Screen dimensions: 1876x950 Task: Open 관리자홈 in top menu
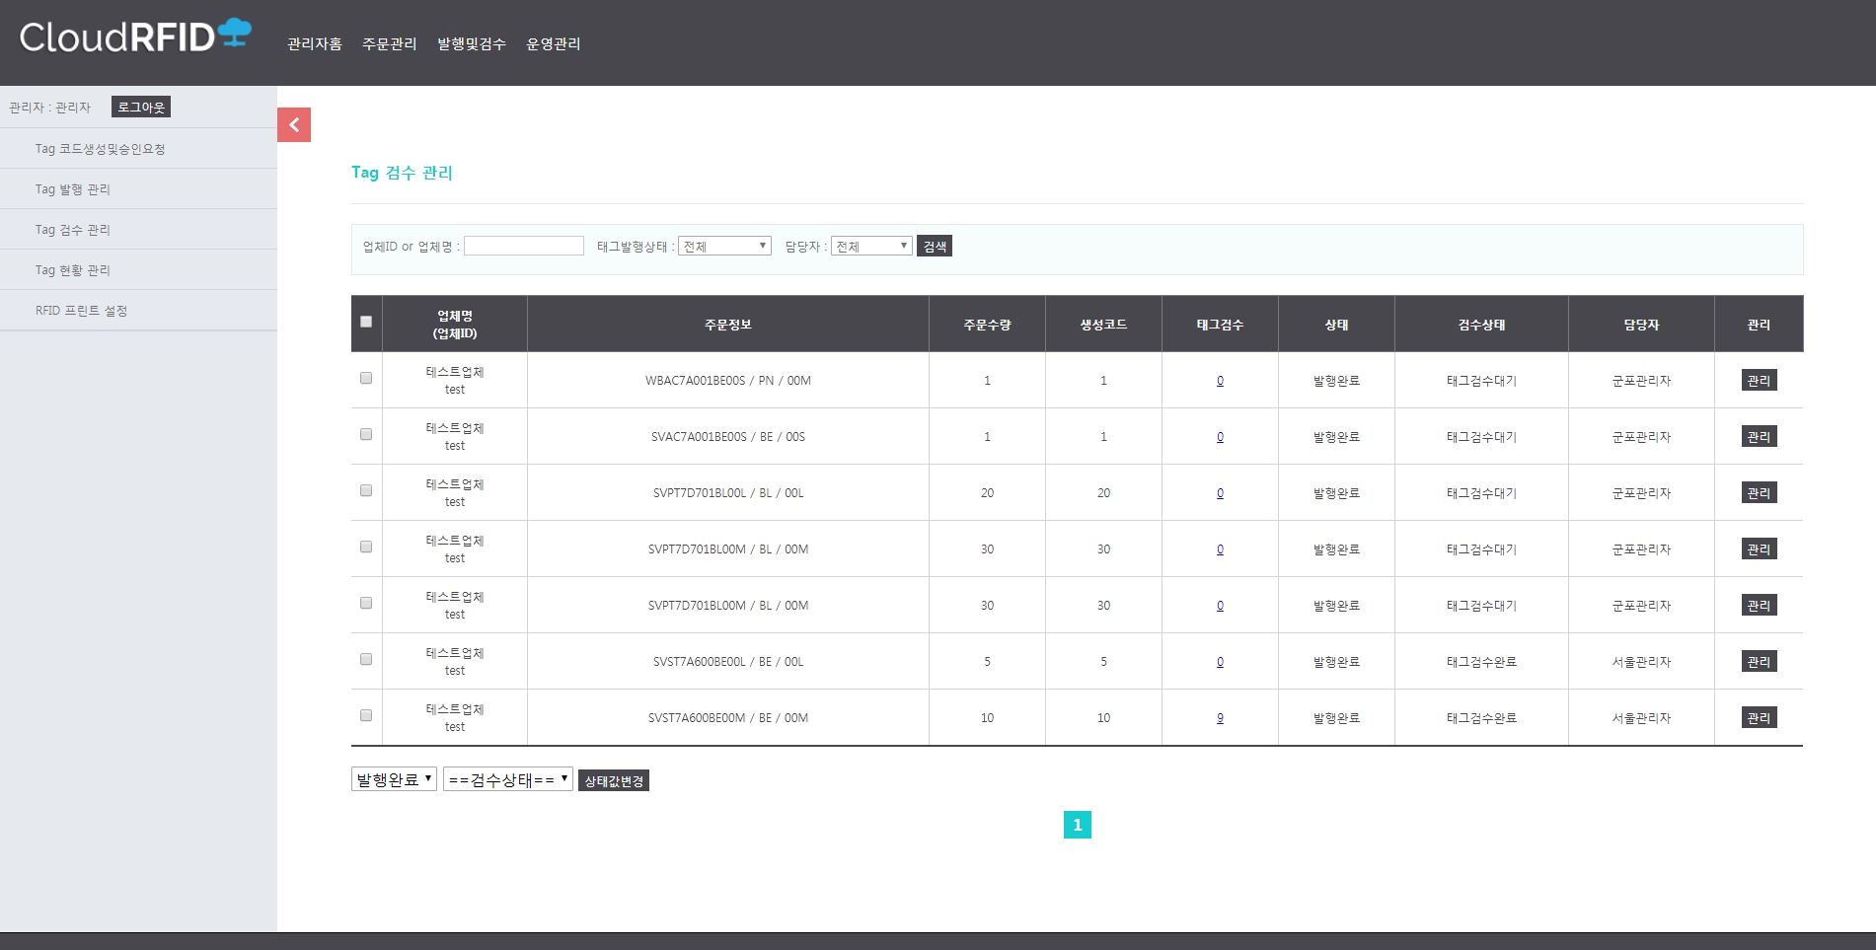[x=315, y=43]
